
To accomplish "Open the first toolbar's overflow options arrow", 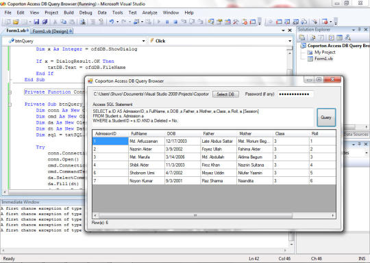I will click(x=260, y=22).
